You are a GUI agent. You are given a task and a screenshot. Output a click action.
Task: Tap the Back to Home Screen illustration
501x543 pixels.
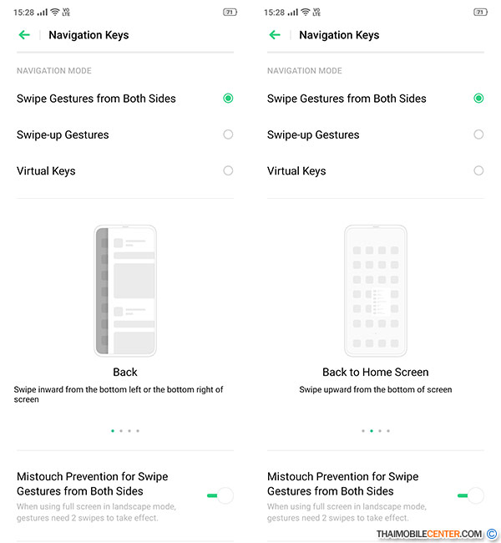376,291
